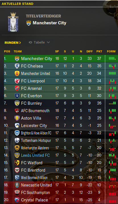Image resolution: width=118 pixels, height=204 pixels.
Task: Open Leeds United FC team link
Action: click(36, 155)
